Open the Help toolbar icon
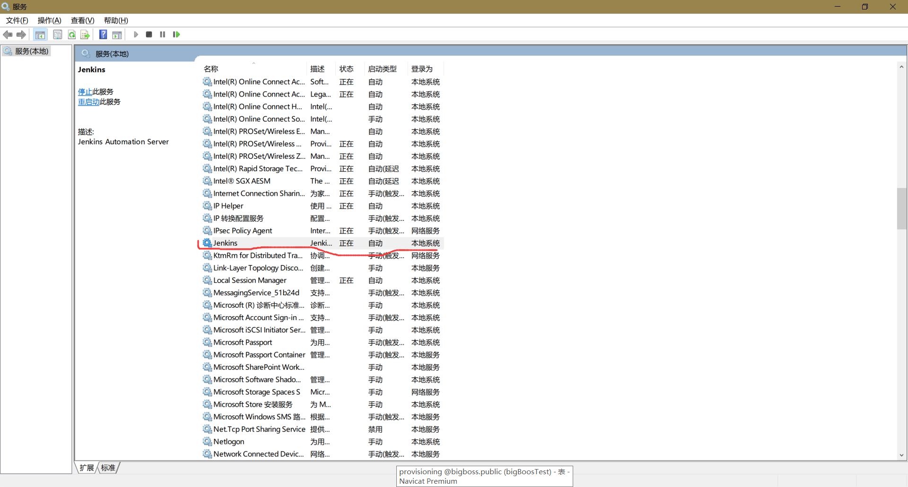Viewport: 908px width, 487px height. click(103, 35)
